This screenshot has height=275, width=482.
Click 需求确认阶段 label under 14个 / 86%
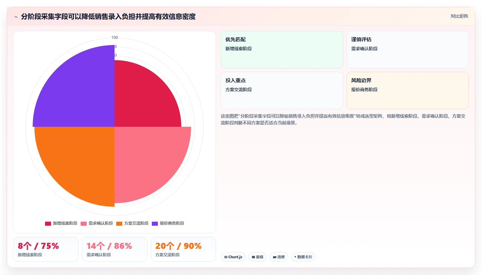click(99, 255)
